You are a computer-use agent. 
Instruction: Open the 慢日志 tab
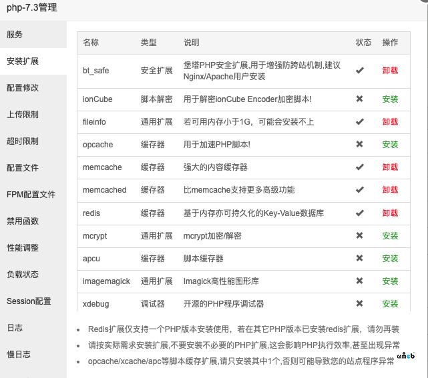pyautogui.click(x=19, y=355)
